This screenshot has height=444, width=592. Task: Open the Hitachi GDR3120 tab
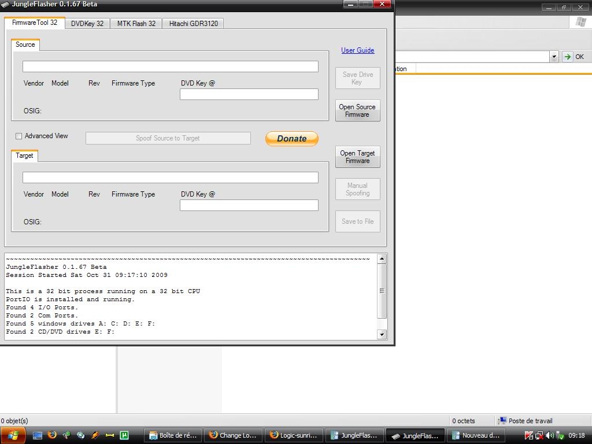[x=193, y=23]
